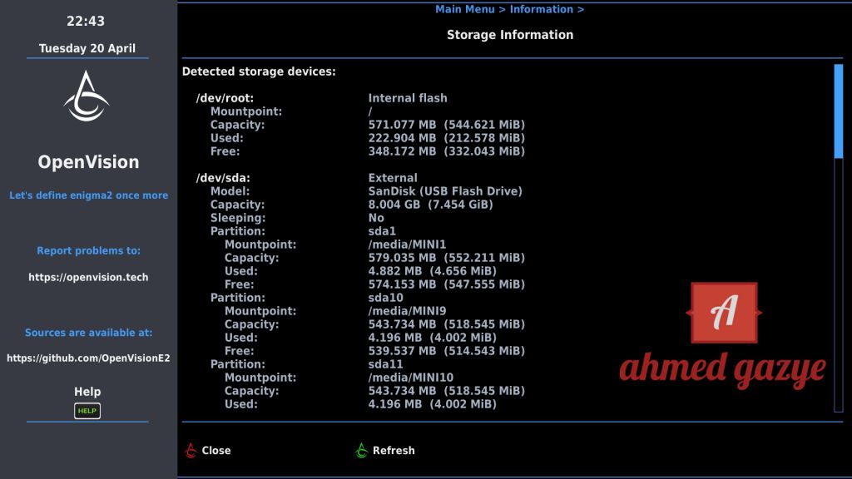Click the Sleeping: label

coord(238,218)
